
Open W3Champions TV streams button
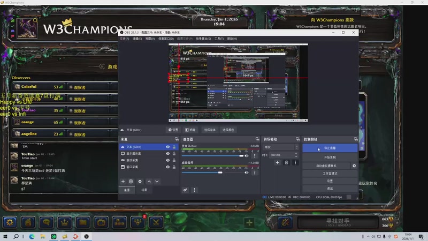[x=101, y=222]
